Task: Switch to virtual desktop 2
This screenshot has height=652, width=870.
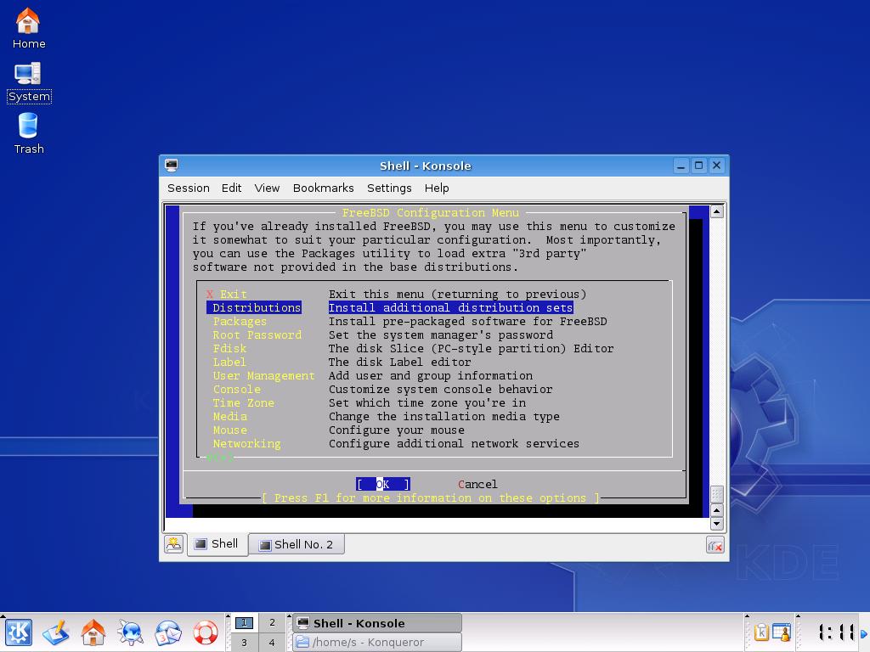Action: pyautogui.click(x=272, y=622)
